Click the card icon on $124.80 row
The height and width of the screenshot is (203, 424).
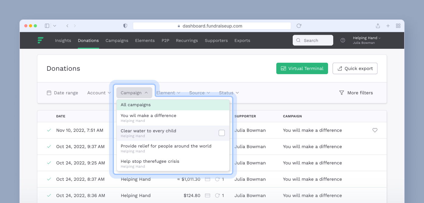tap(207, 195)
